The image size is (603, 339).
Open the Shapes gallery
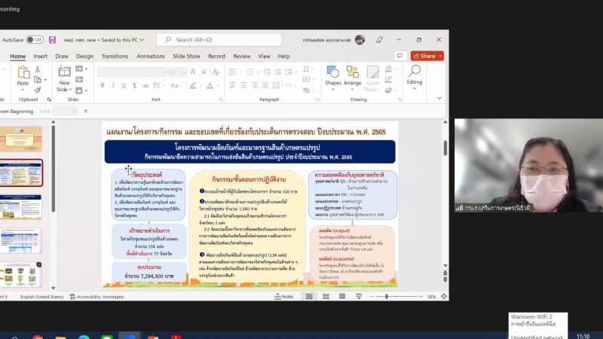pos(332,75)
